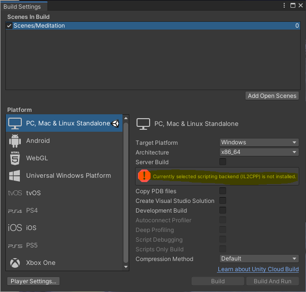Click the Add Open Scenes button
The image size is (306, 292).
click(272, 96)
